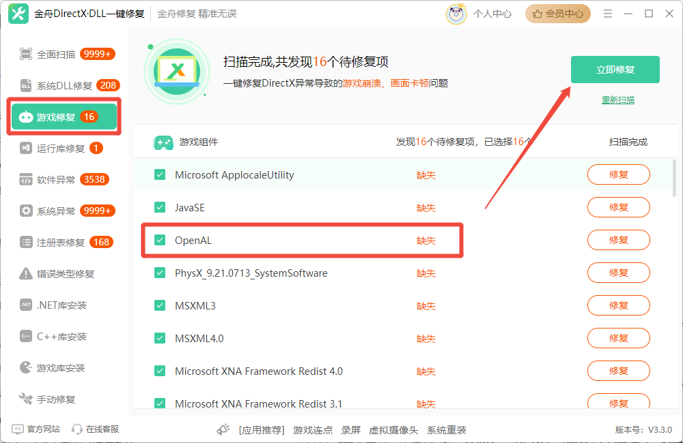Click the C++库安装 icon
683x443 pixels.
(26, 336)
